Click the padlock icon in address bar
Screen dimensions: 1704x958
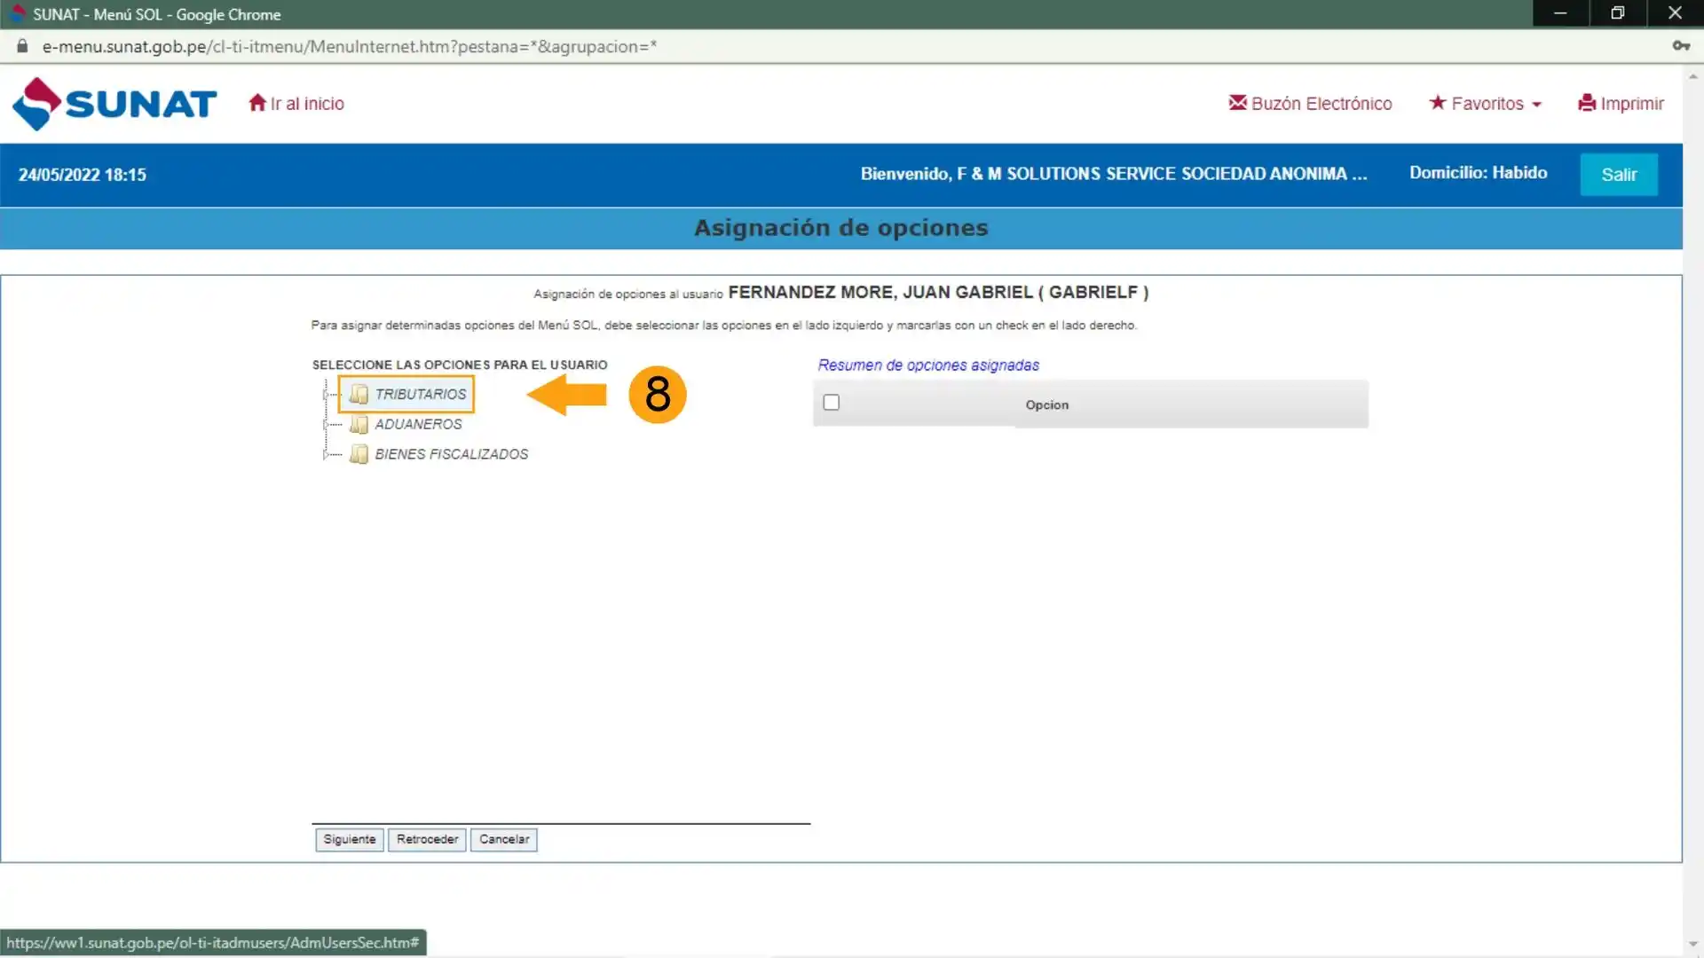tap(22, 46)
